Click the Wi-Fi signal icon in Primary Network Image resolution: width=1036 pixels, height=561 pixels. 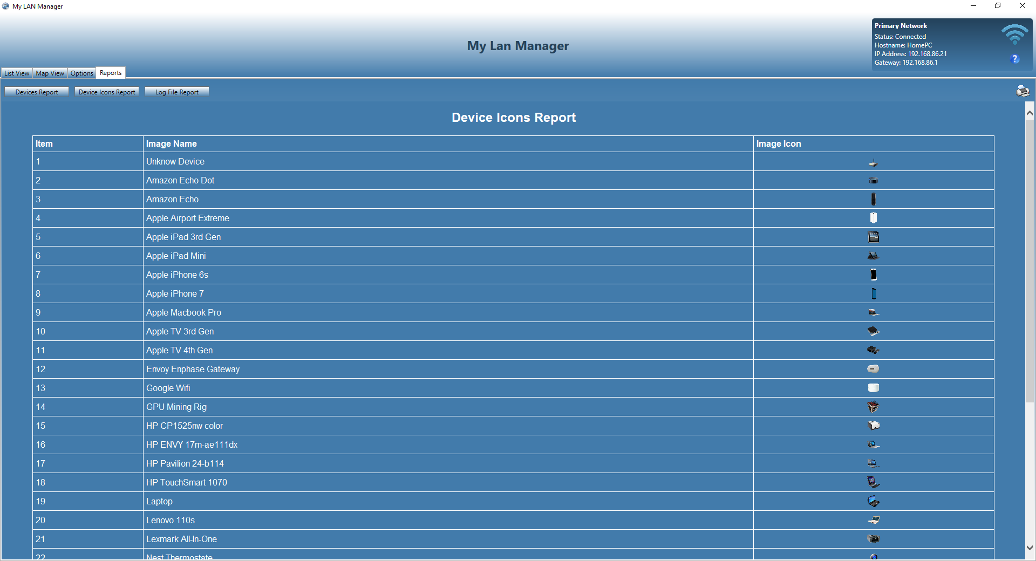[1015, 35]
